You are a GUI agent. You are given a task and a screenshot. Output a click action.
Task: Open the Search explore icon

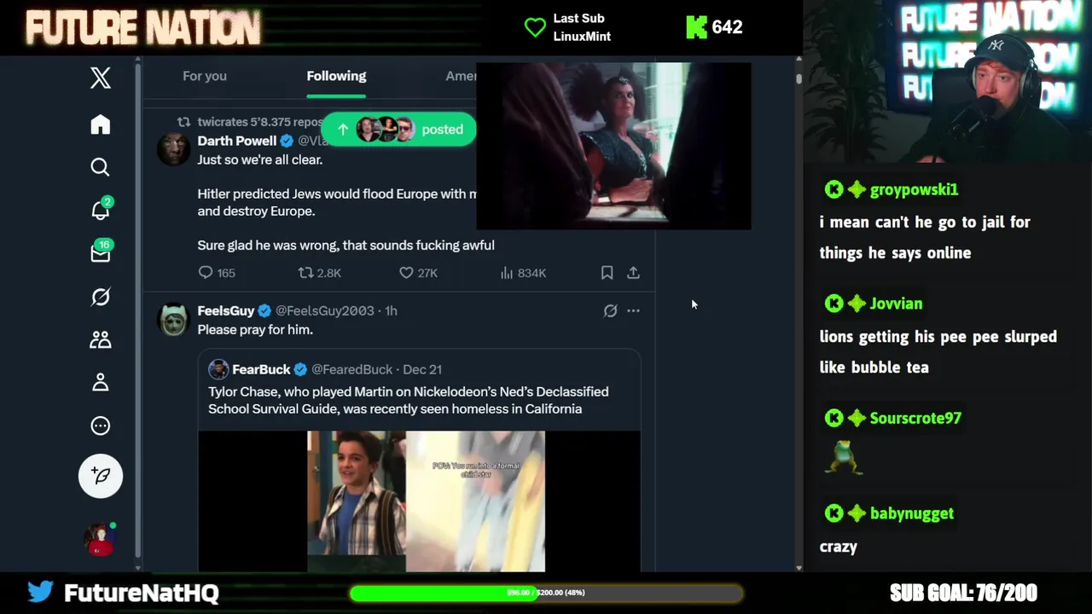(x=101, y=167)
